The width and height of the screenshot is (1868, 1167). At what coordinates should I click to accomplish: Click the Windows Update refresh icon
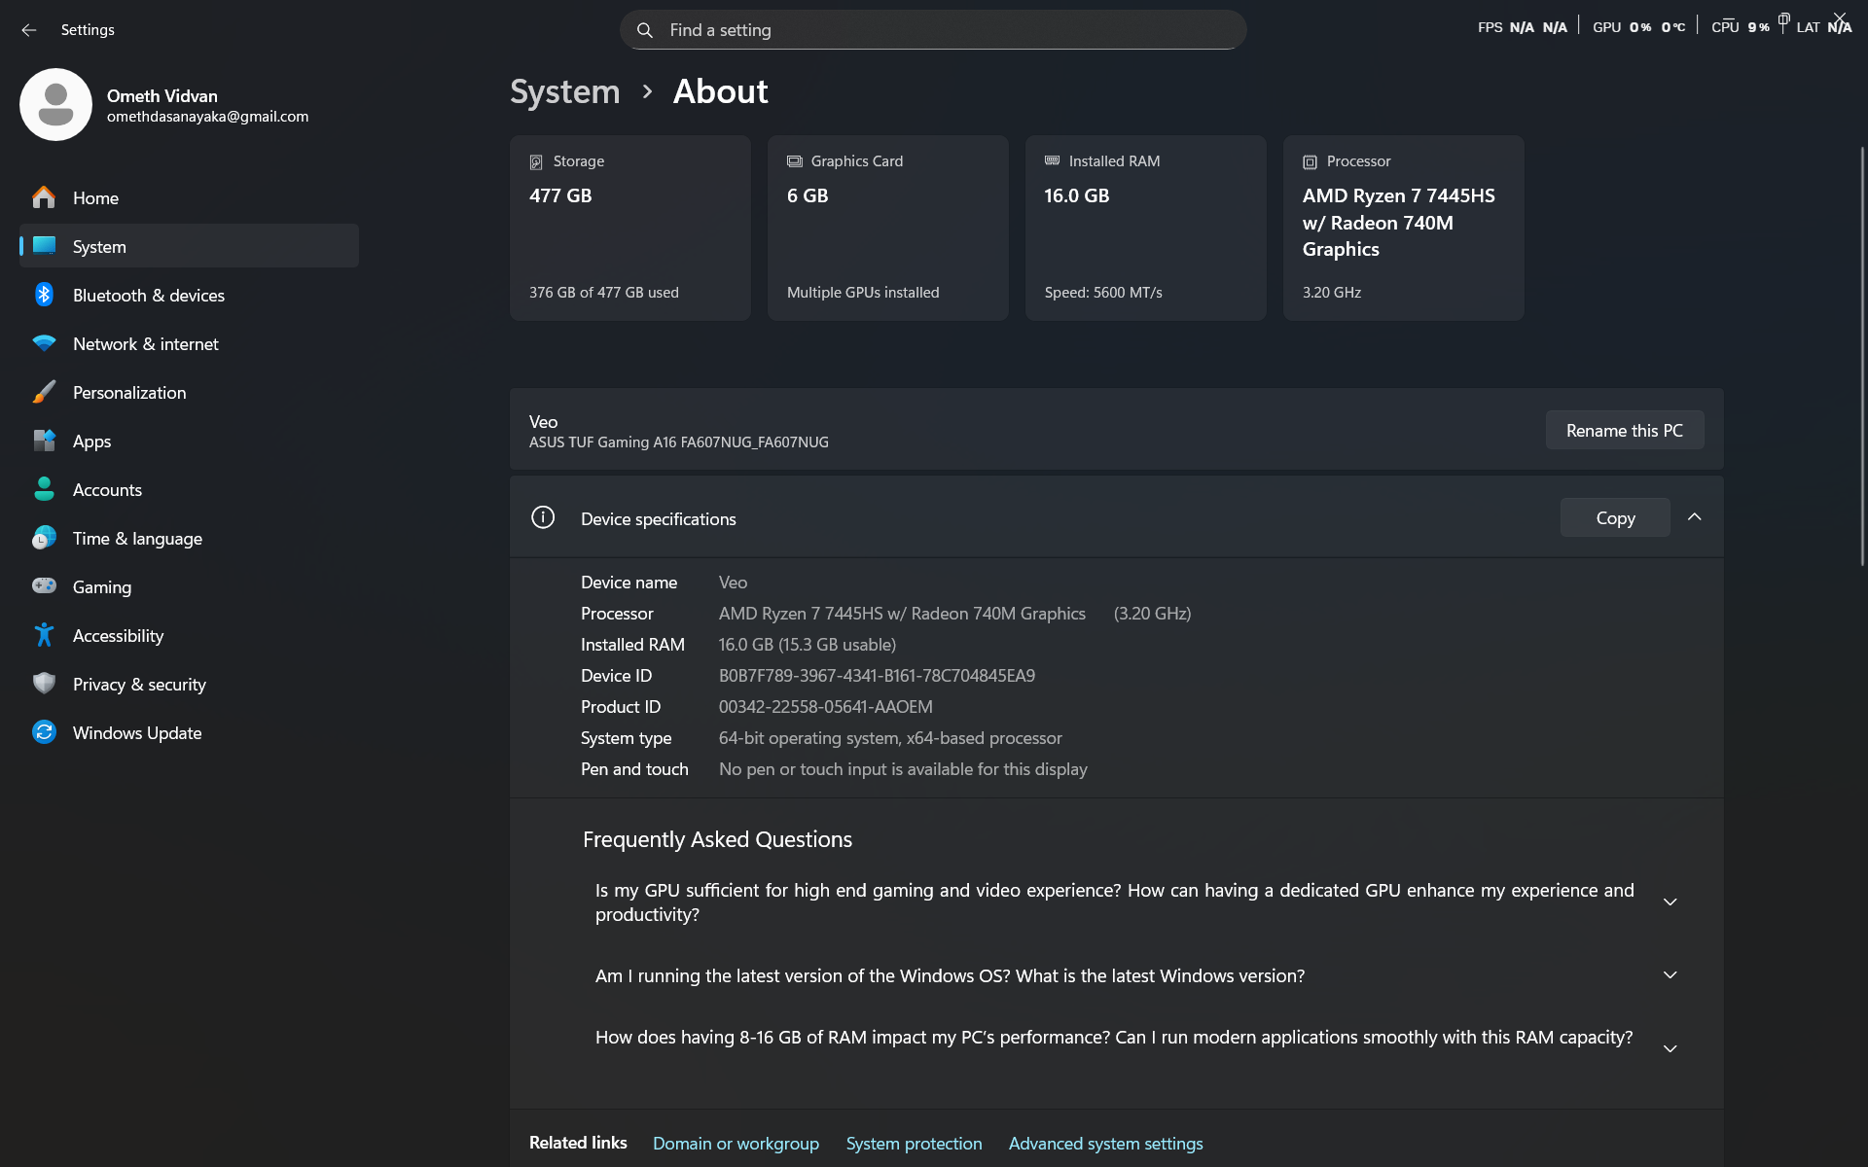(44, 732)
